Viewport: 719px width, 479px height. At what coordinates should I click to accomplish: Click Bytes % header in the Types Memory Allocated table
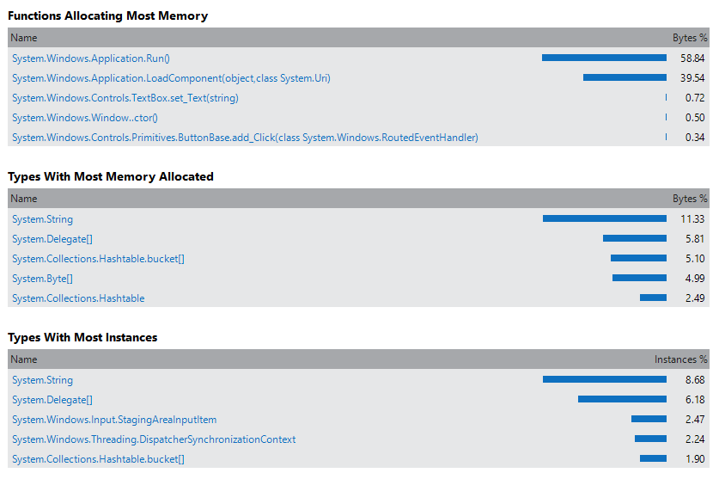tap(690, 199)
